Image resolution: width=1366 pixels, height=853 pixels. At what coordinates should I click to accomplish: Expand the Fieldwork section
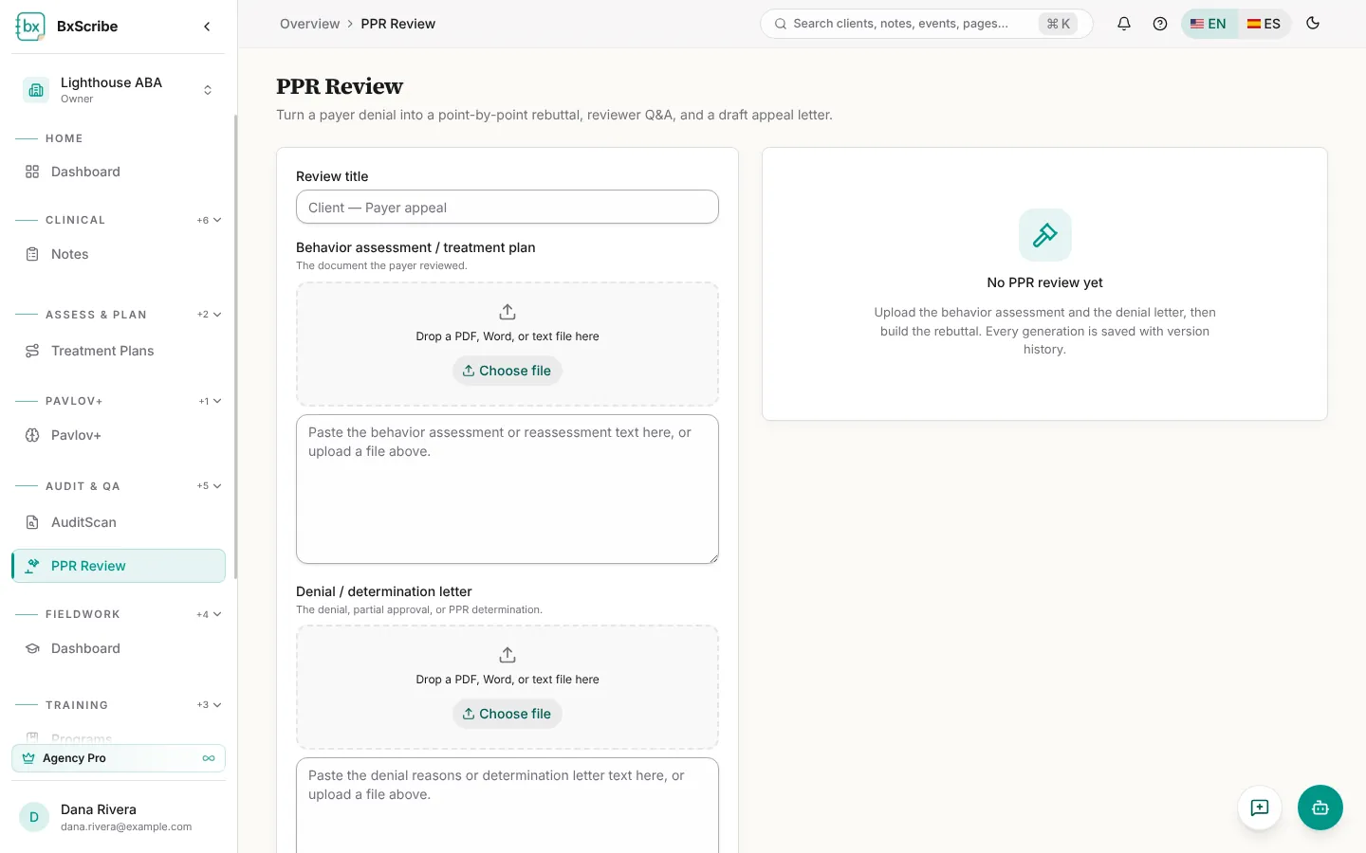pos(210,614)
